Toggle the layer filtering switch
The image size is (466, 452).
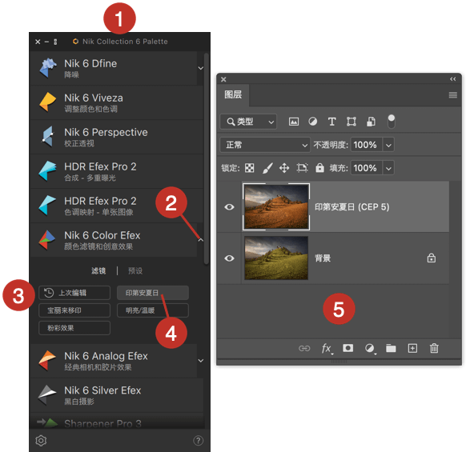(x=392, y=122)
